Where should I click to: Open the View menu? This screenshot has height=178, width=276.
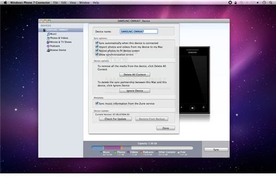point(73,3)
